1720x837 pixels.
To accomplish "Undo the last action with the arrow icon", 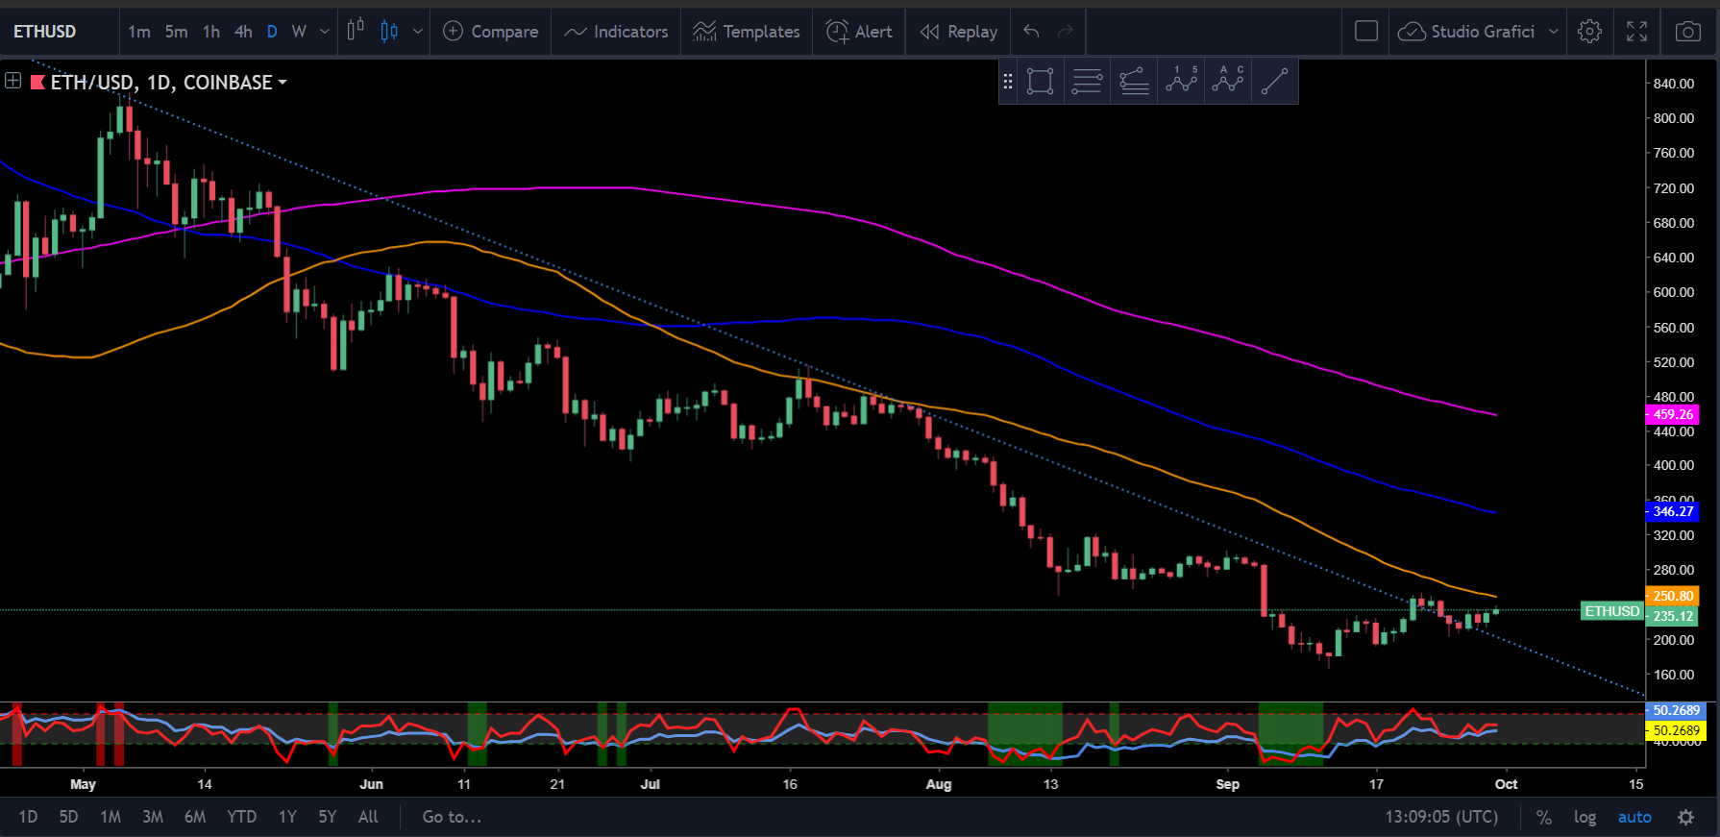I will point(1031,32).
